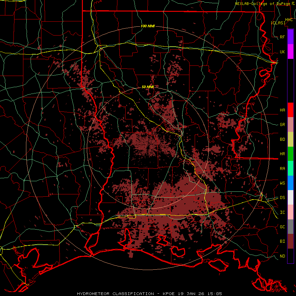Screen dimensions: 296x296
Task: Click the RF legend label
Action: tap(283, 37)
